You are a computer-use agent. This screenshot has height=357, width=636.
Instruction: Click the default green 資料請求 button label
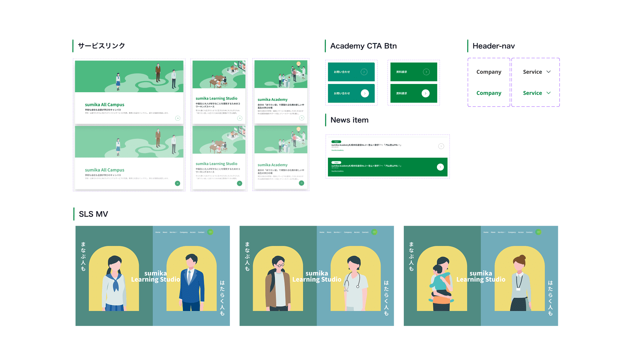tap(401, 72)
